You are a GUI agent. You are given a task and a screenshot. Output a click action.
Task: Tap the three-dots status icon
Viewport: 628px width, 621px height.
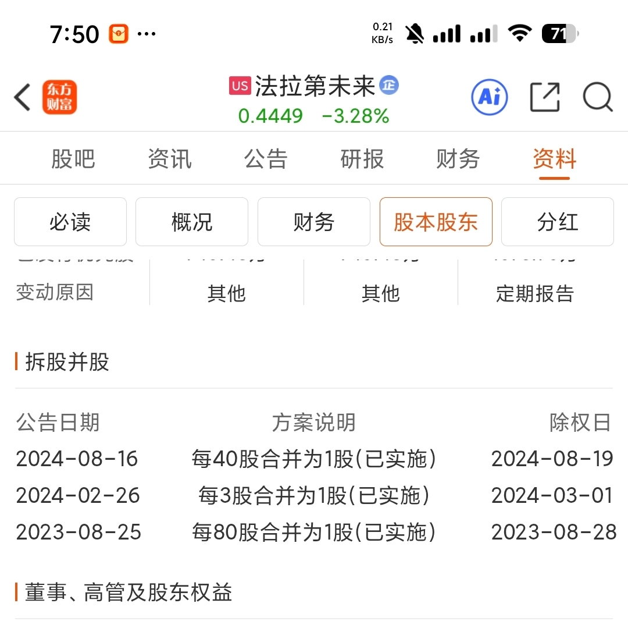tap(146, 34)
